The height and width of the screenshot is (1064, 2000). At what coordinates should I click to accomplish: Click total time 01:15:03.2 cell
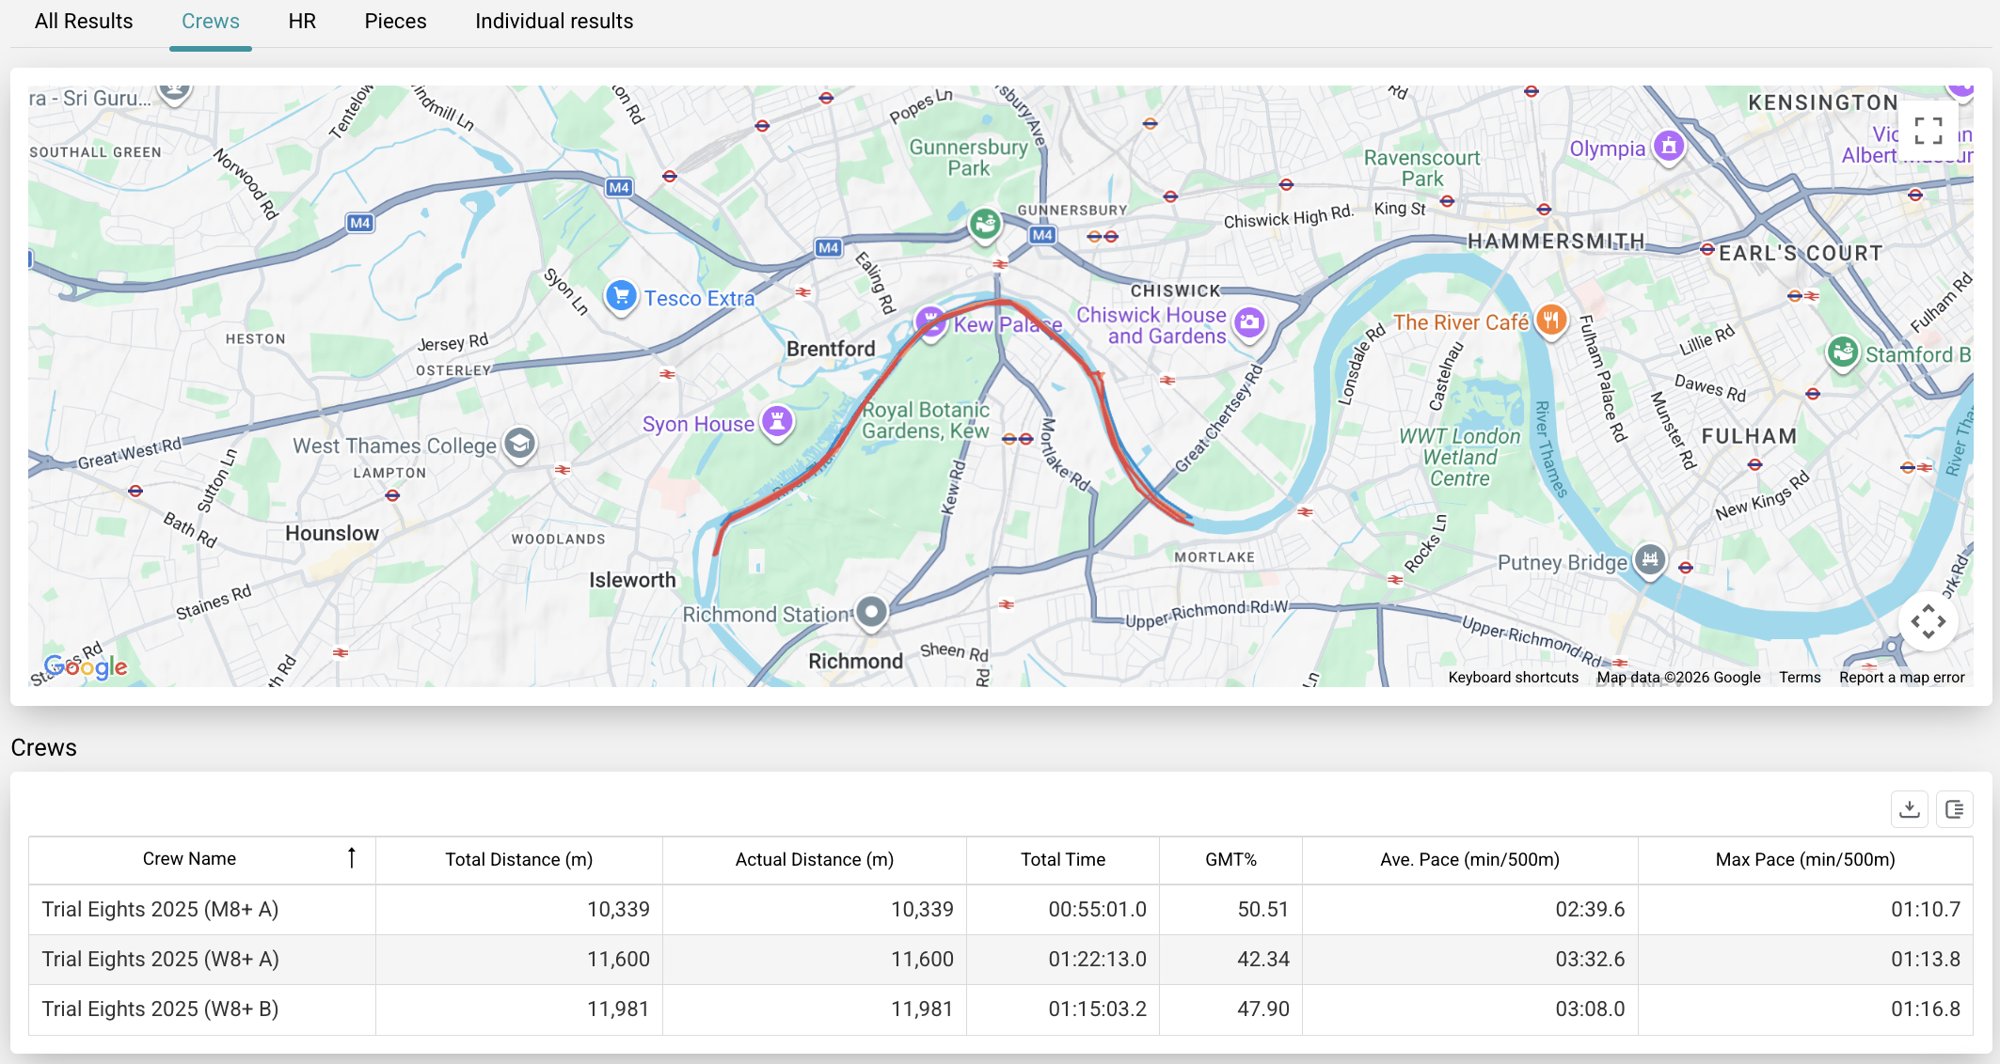coord(1063,1009)
